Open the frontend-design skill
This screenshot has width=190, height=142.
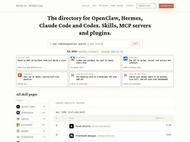coord(86,136)
